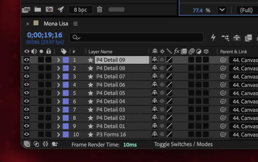Click the label tag column header

[64, 52]
